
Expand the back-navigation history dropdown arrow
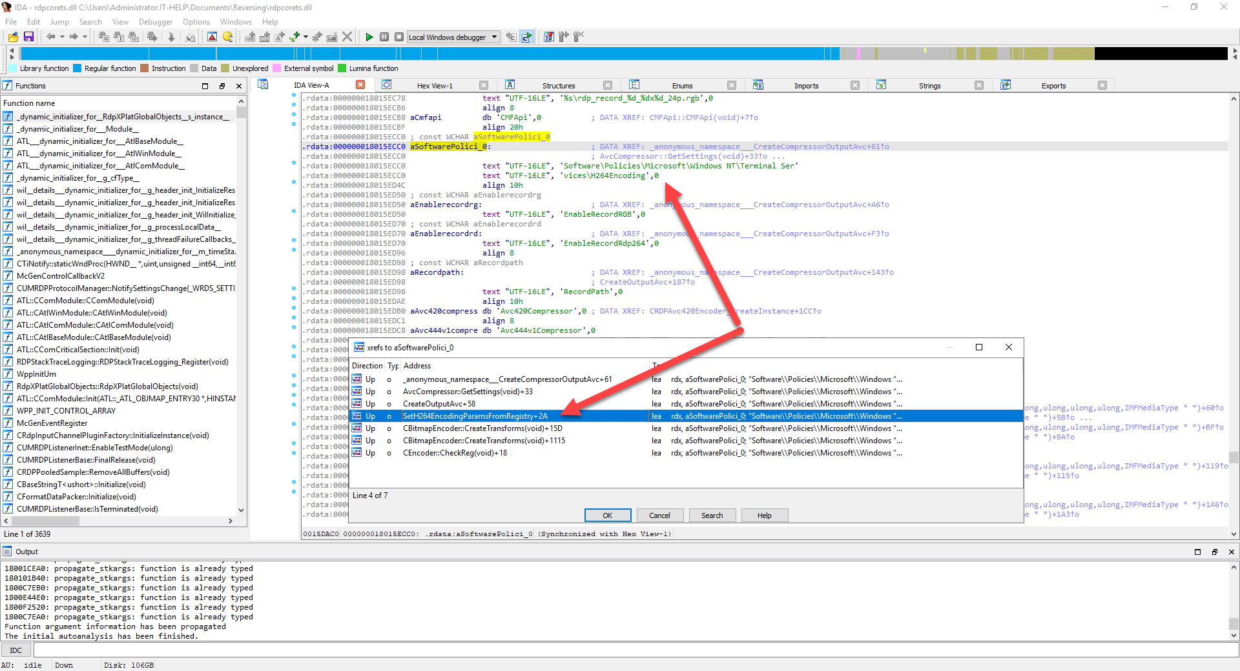point(62,37)
